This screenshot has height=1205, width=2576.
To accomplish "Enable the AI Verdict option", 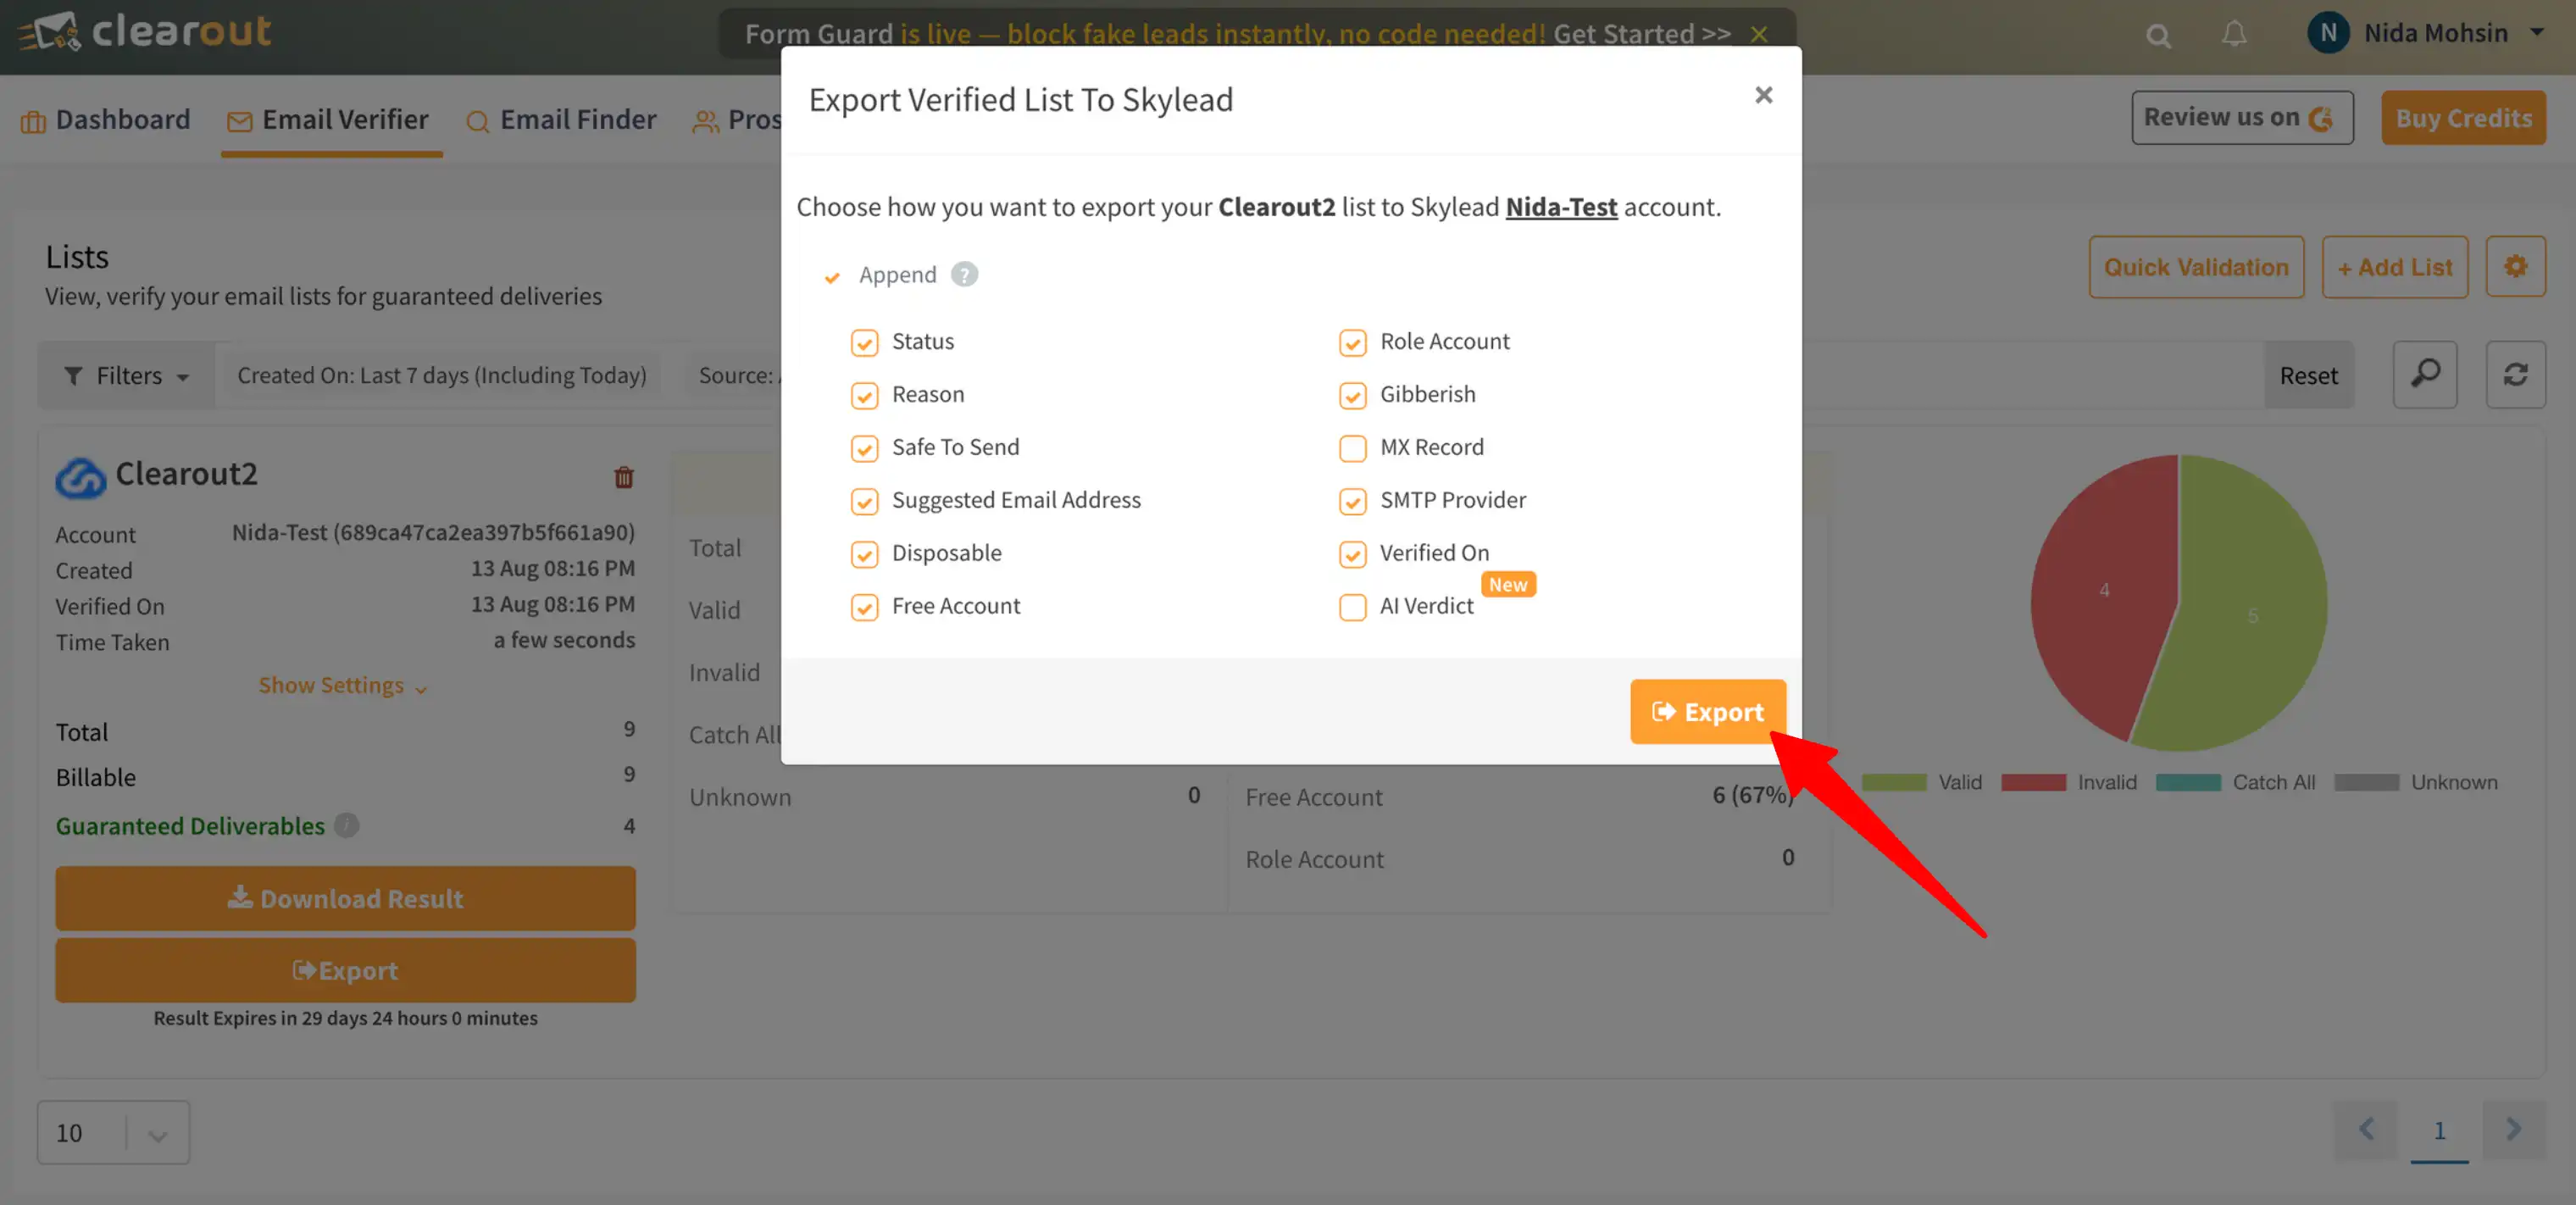I will [1353, 607].
